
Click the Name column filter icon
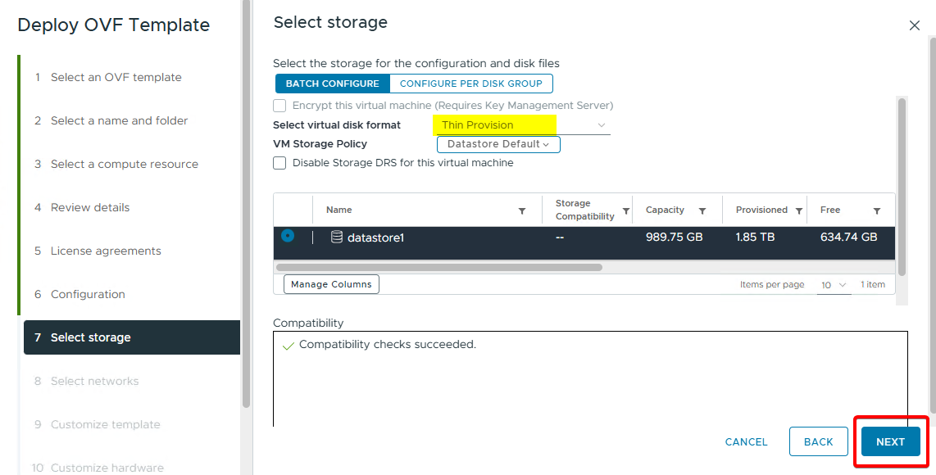click(x=522, y=211)
